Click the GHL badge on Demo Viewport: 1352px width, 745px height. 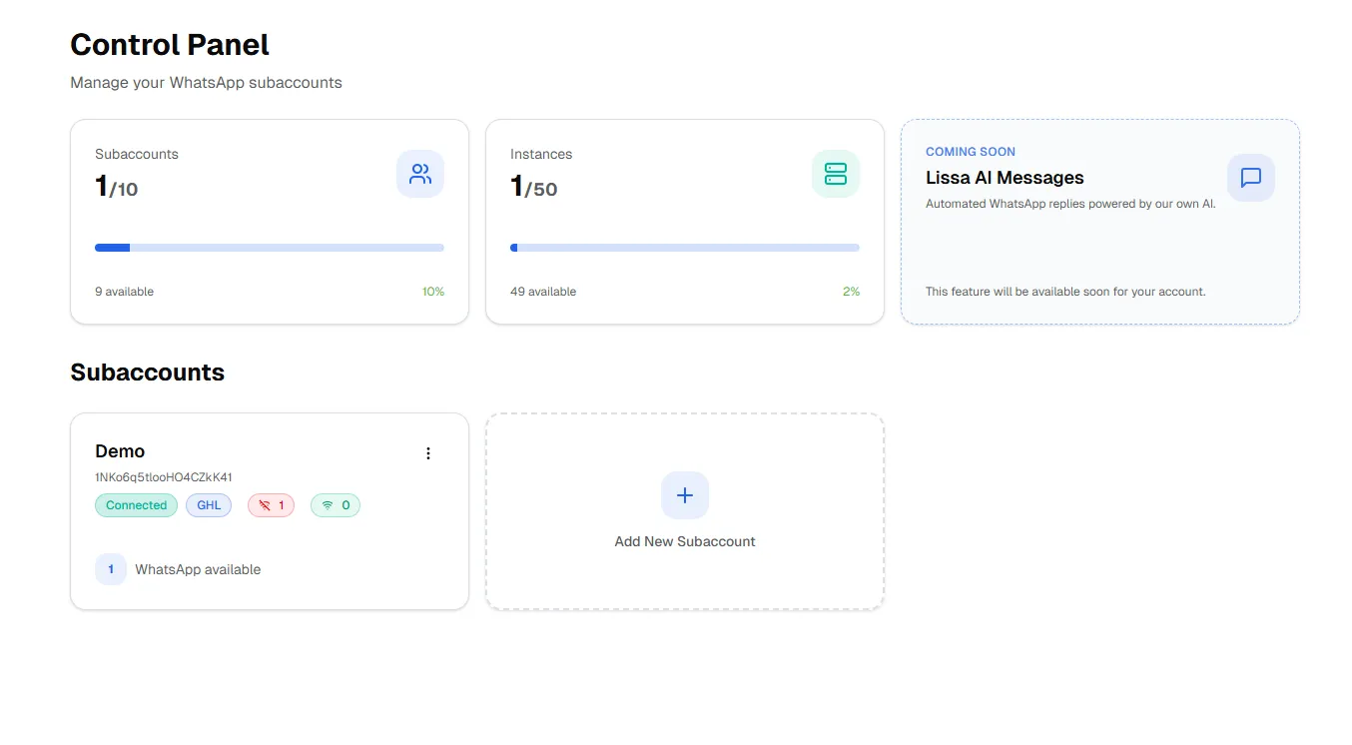point(209,505)
